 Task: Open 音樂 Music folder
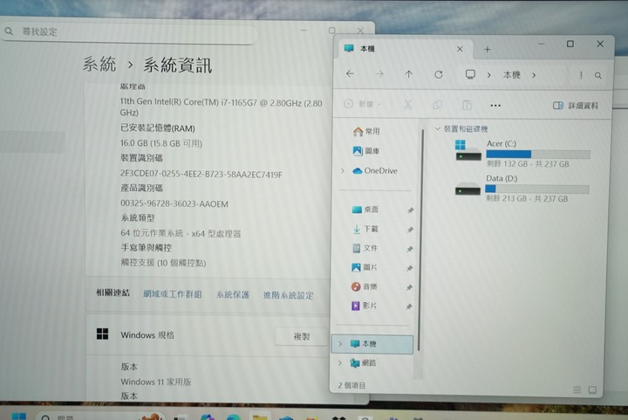coord(364,286)
